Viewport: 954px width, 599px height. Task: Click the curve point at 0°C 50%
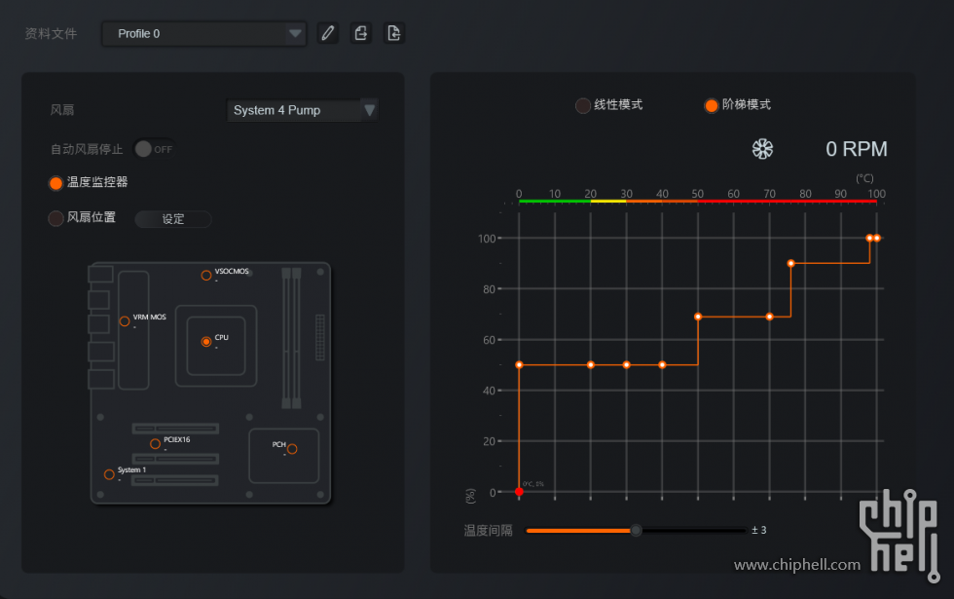pyautogui.click(x=519, y=364)
